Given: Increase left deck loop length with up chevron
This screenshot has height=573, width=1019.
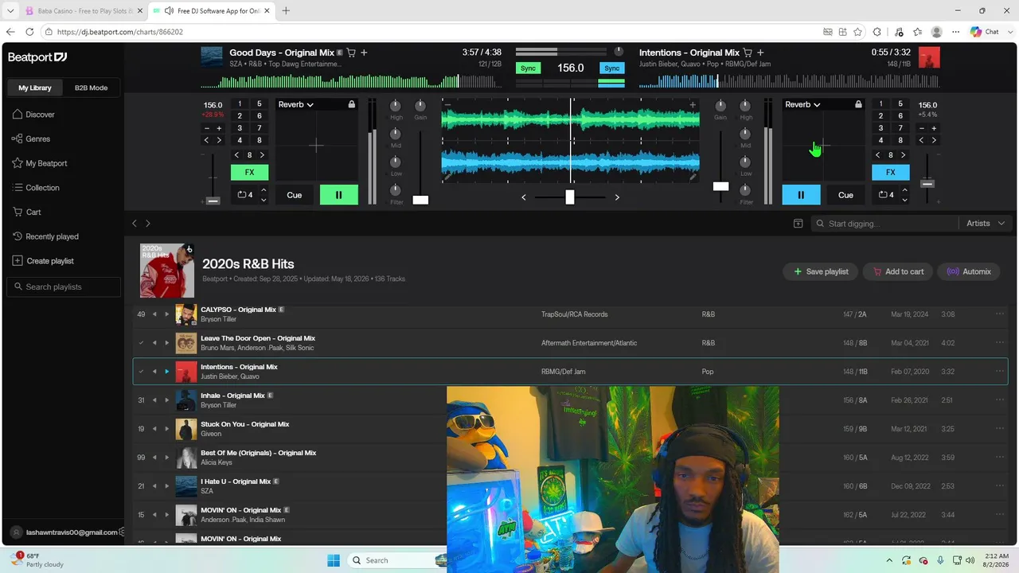Looking at the screenshot, I should pos(264,190).
